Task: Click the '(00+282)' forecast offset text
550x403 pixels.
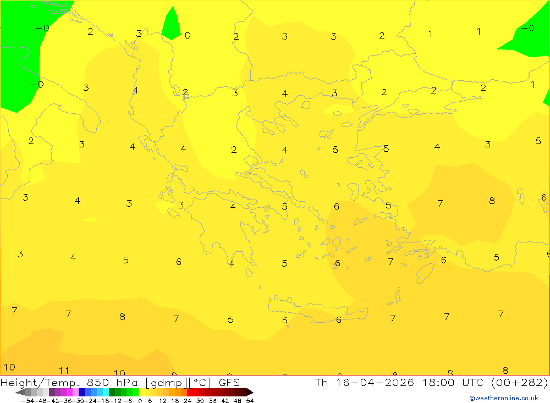Action: point(519,382)
